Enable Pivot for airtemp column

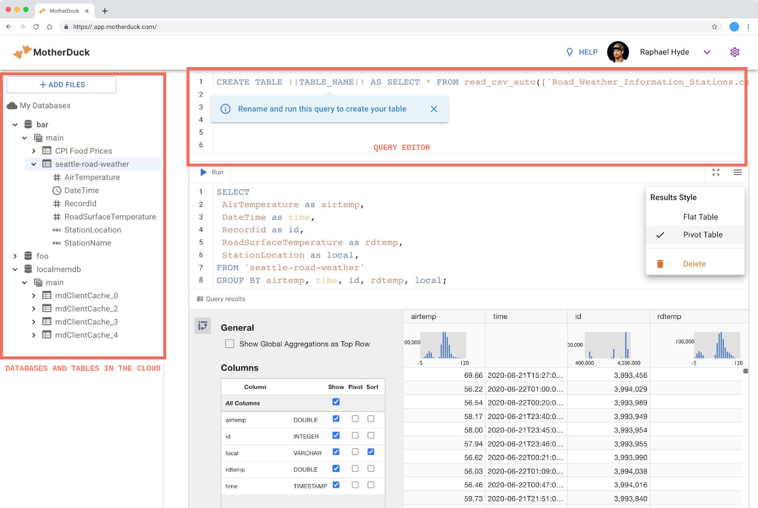coord(355,419)
